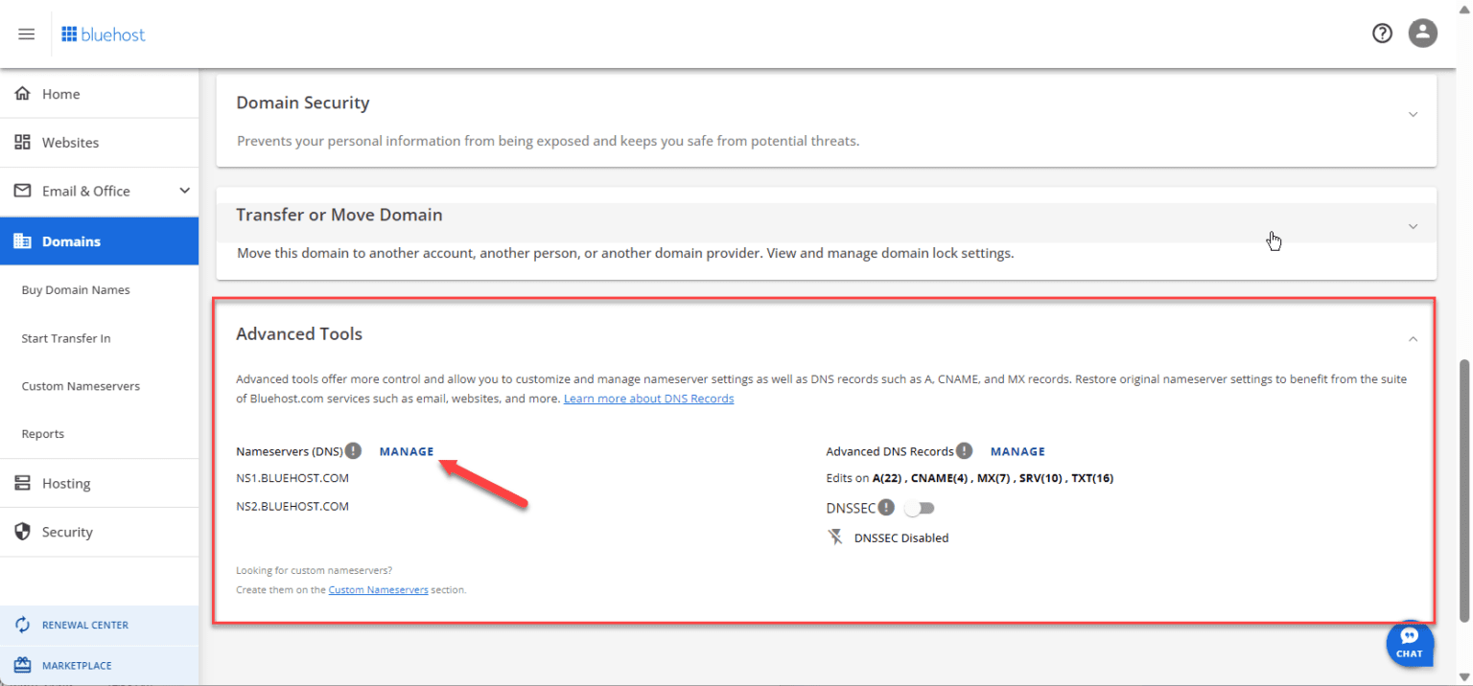Expand the Transfer or Move Domain section
Image resolution: width=1473 pixels, height=686 pixels.
coord(1413,226)
